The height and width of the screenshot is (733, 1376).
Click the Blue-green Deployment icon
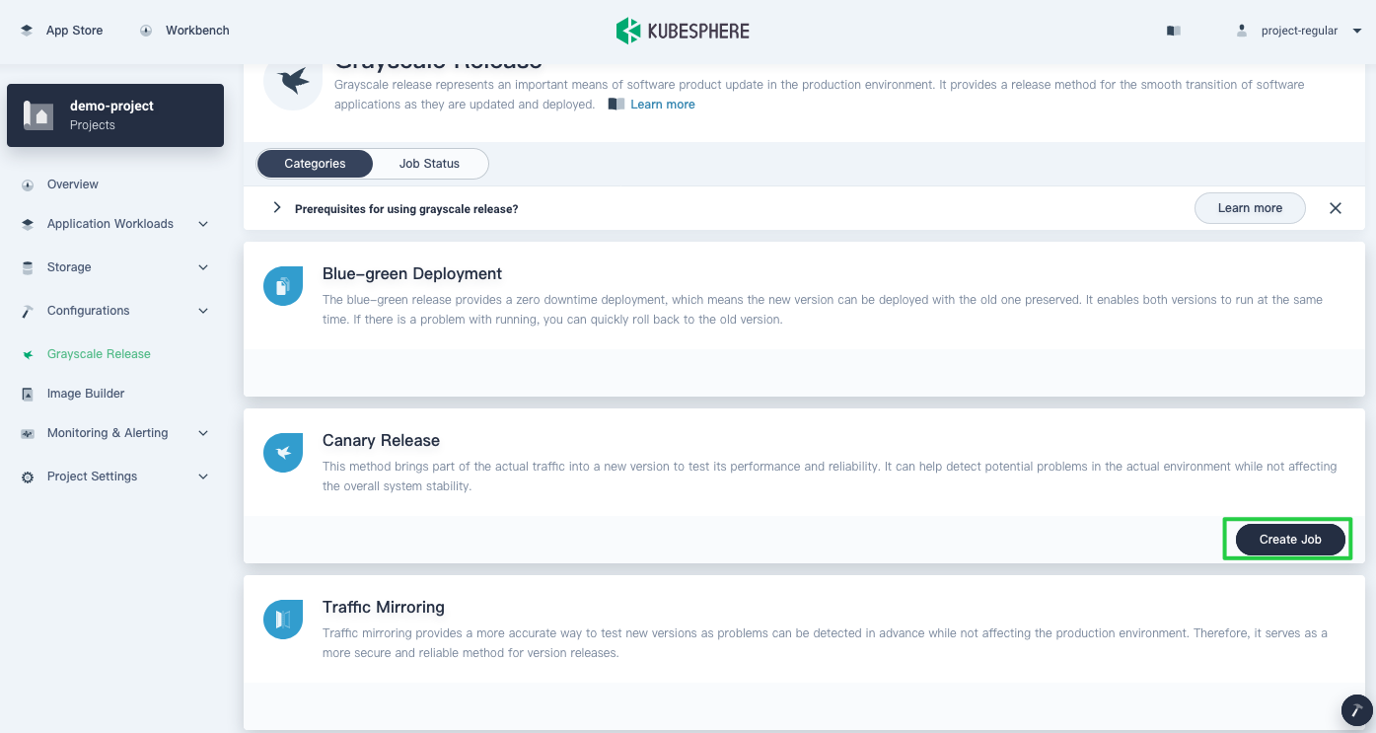click(x=283, y=285)
